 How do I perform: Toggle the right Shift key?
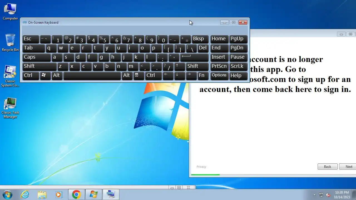pos(197,67)
